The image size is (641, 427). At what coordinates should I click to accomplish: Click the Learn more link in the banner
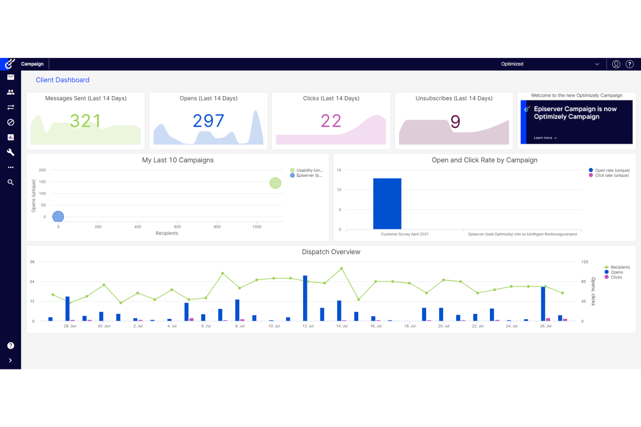click(x=545, y=138)
